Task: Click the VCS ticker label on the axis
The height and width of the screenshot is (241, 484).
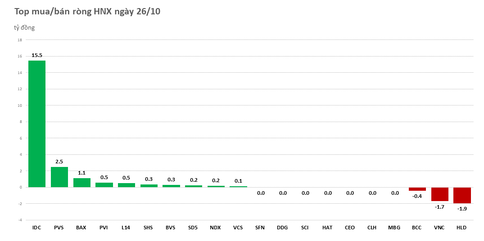Action: pos(238,228)
